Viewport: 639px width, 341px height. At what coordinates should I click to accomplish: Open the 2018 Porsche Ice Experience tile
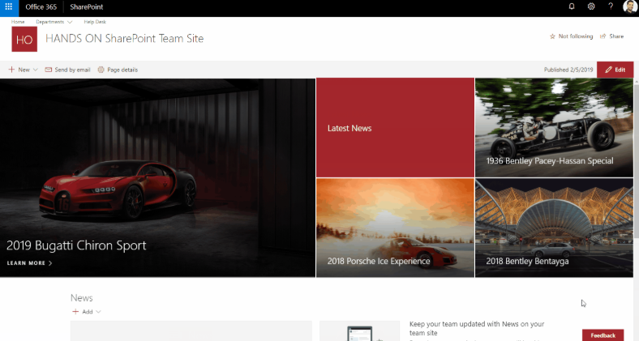[394, 228]
